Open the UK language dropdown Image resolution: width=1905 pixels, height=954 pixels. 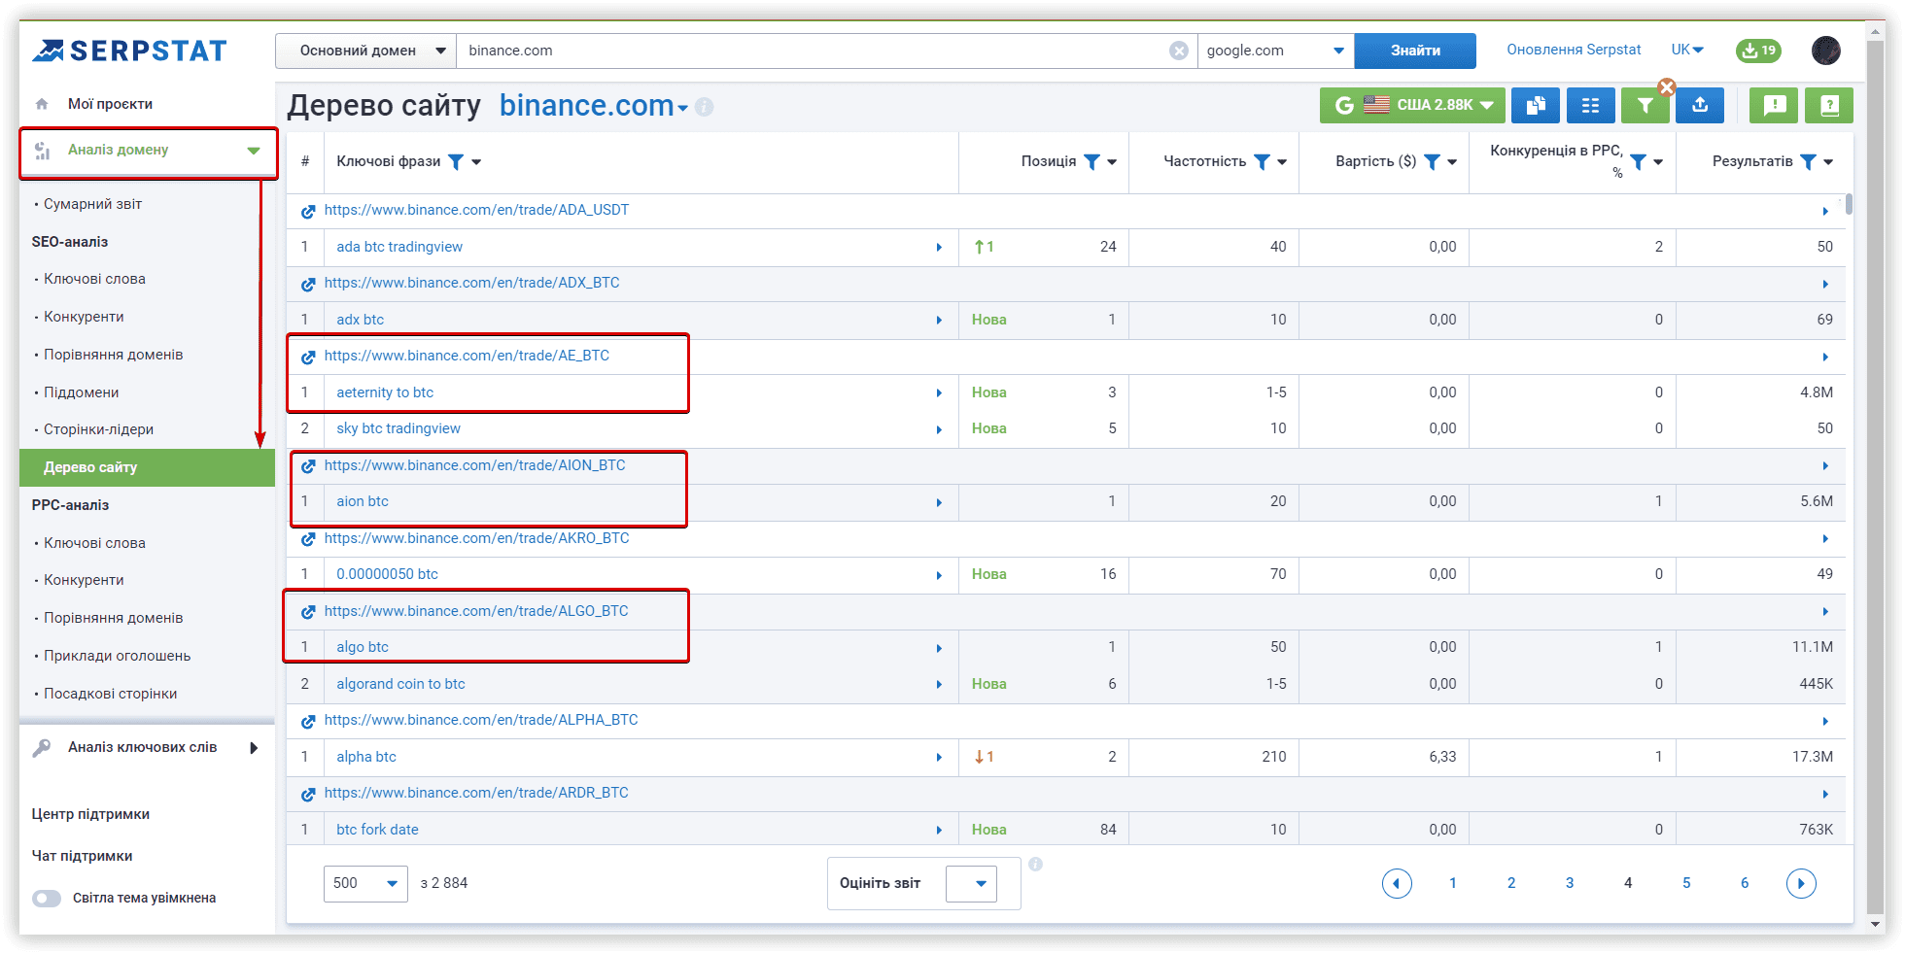click(x=1687, y=50)
